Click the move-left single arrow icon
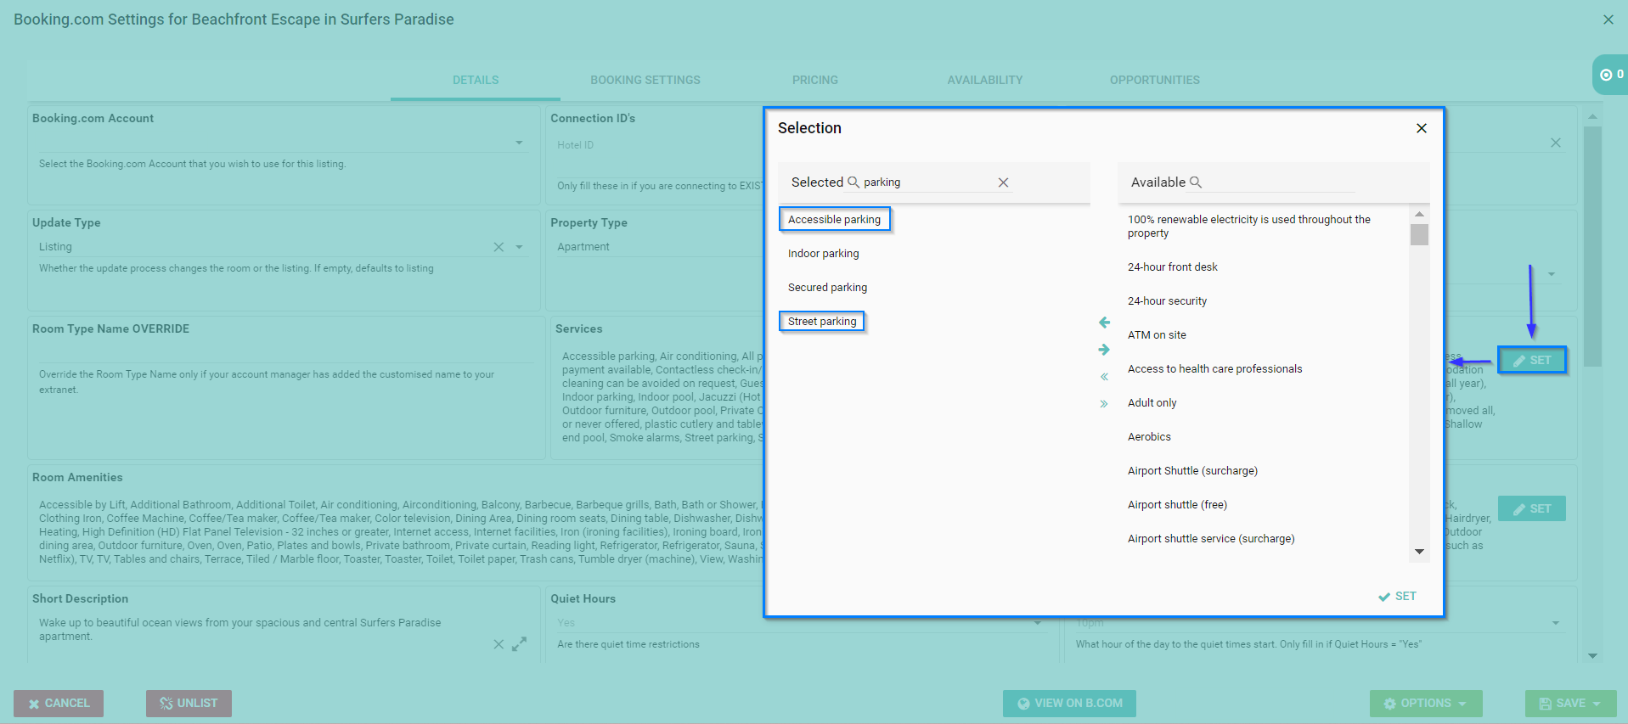Viewport: 1628px width, 724px height. pyautogui.click(x=1104, y=323)
